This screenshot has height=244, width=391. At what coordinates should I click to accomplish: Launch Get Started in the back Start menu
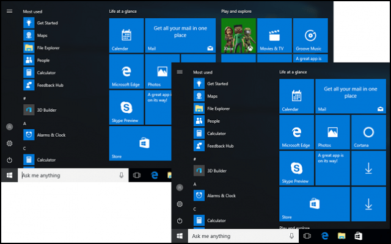41,23
